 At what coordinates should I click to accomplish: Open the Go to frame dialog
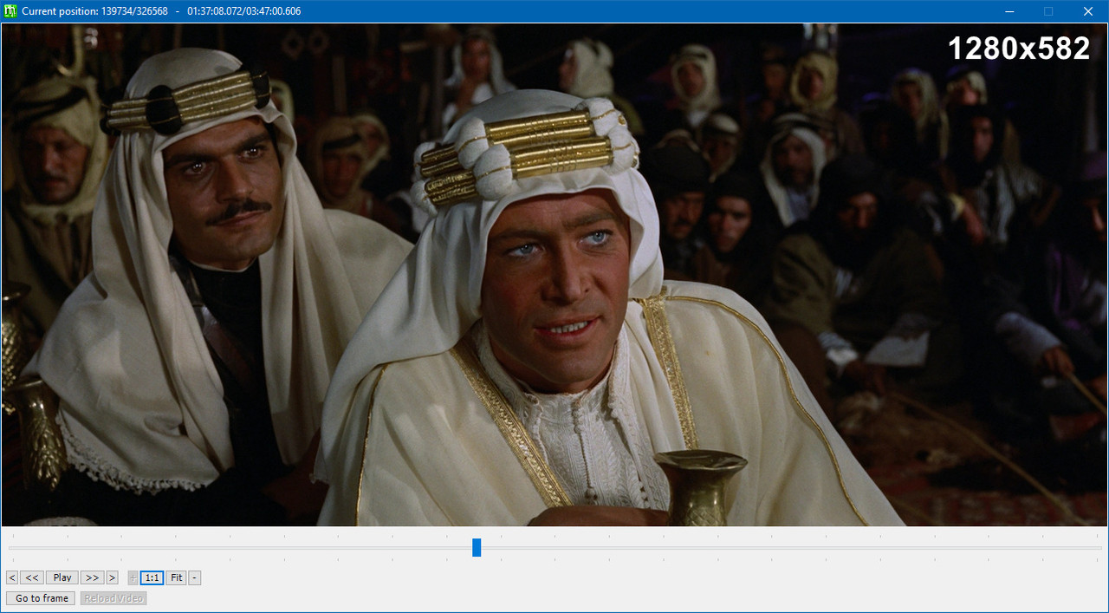click(42, 598)
